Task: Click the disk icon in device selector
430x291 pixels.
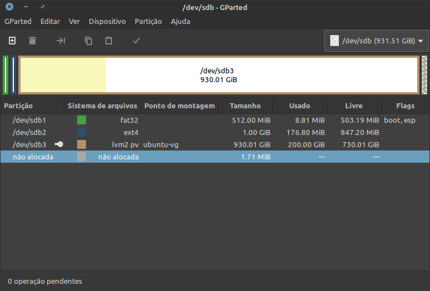Action: (x=335, y=41)
